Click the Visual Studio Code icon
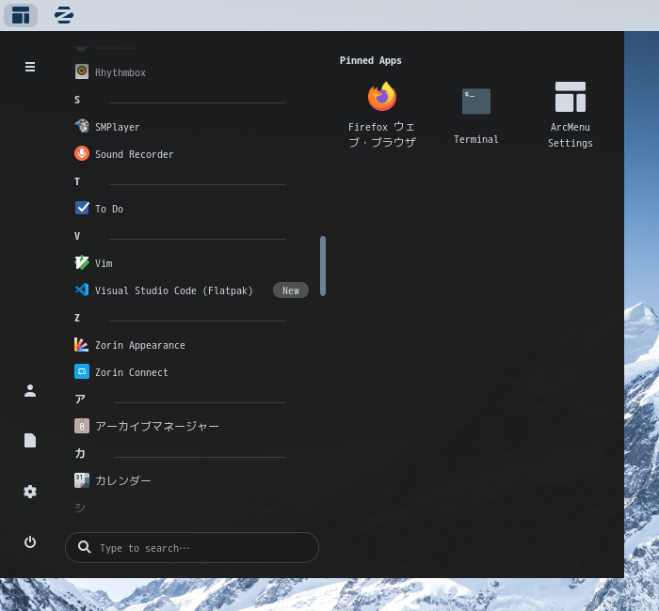659x611 pixels. (x=82, y=290)
